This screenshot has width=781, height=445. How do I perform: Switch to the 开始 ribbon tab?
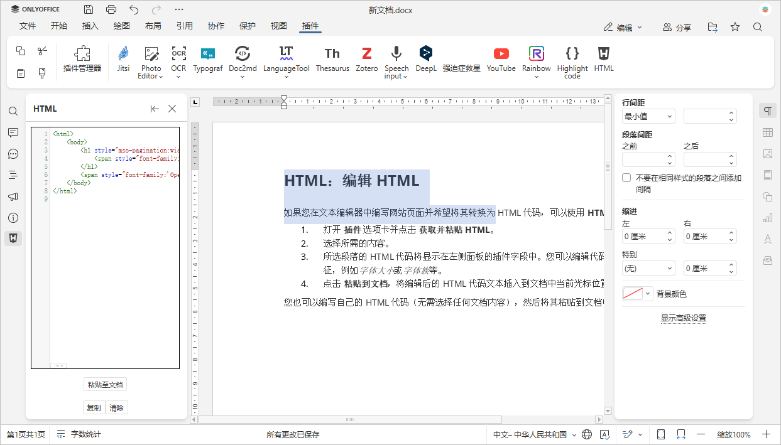[x=59, y=26]
